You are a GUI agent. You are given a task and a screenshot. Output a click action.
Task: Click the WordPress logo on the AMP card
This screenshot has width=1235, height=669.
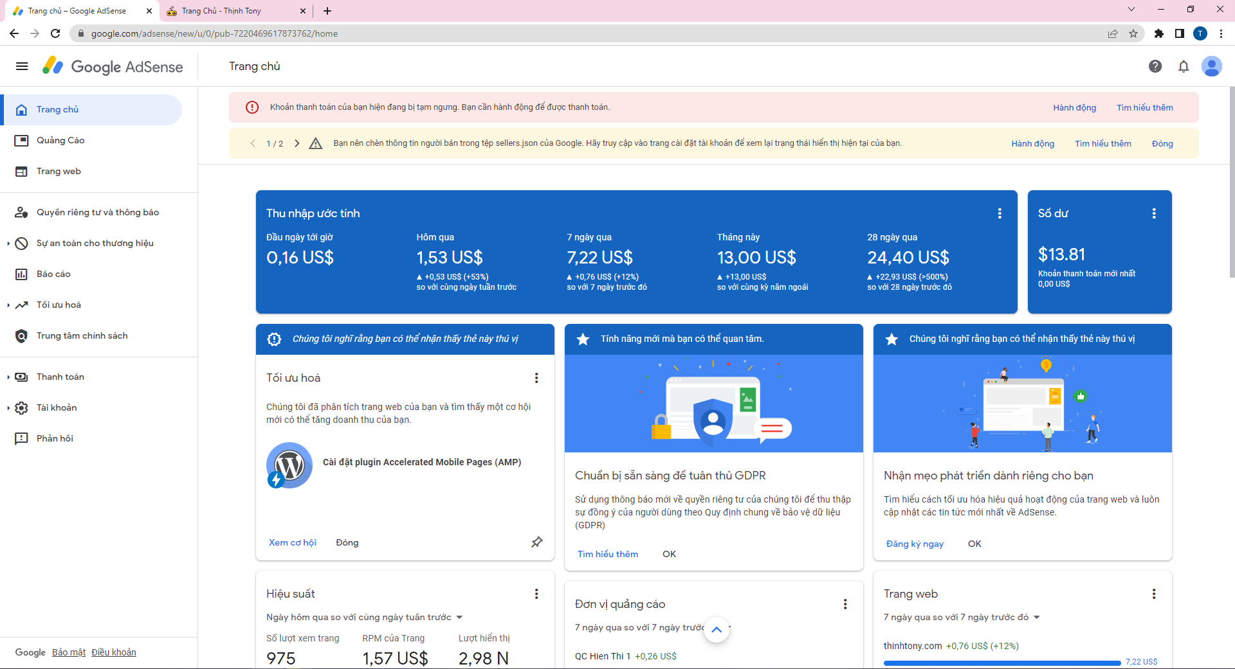(x=289, y=465)
